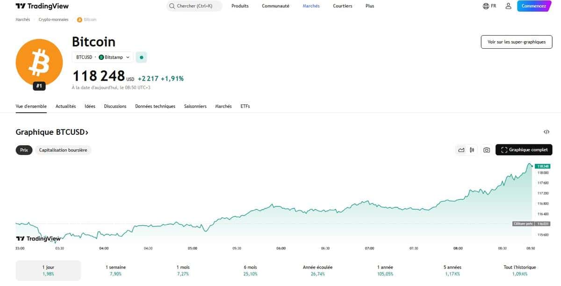
Task: Click the Bitcoin breadcrumb text
Action: (90, 20)
